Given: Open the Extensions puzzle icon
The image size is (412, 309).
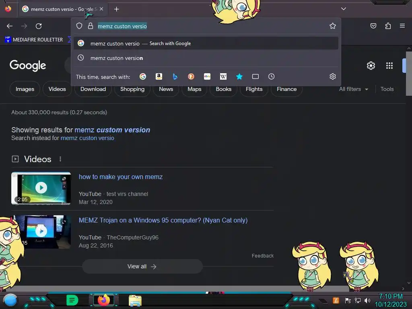Looking at the screenshot, I should point(388,26).
